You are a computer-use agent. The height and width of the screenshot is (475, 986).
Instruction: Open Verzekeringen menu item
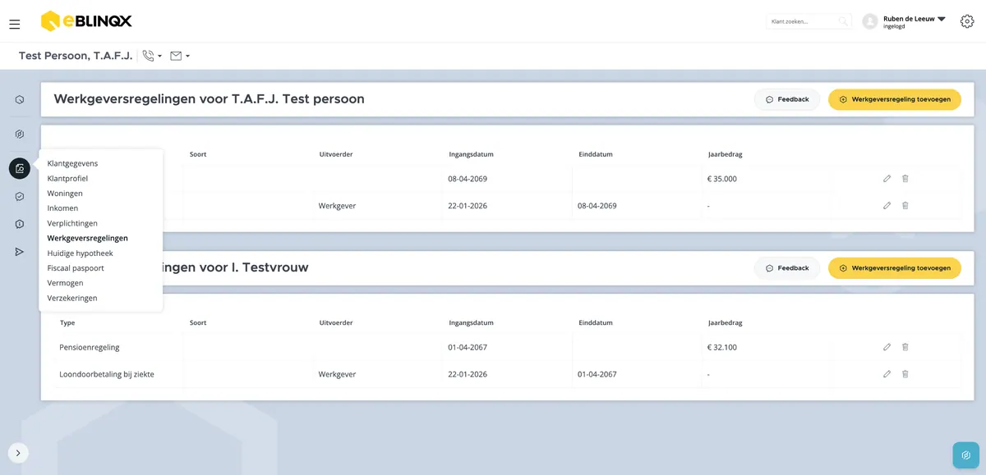pos(72,298)
